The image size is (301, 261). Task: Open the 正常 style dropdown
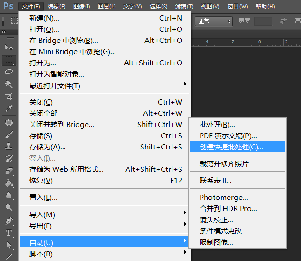pos(214,21)
